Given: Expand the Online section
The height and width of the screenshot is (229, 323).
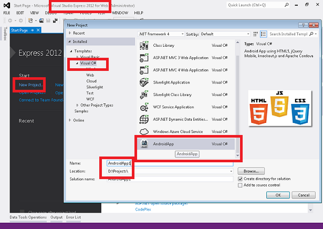Looking at the screenshot, I should click(x=69, y=120).
